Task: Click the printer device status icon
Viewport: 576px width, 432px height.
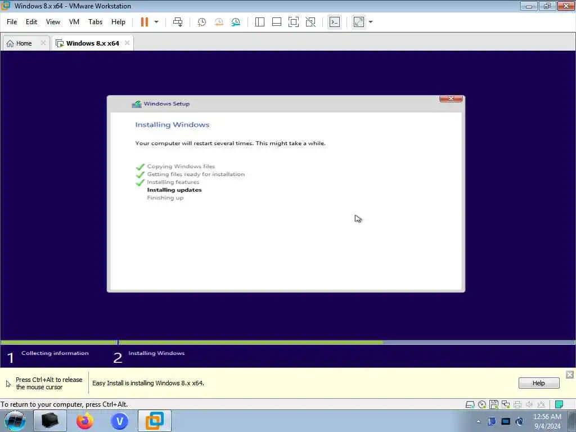Action: coord(517,405)
